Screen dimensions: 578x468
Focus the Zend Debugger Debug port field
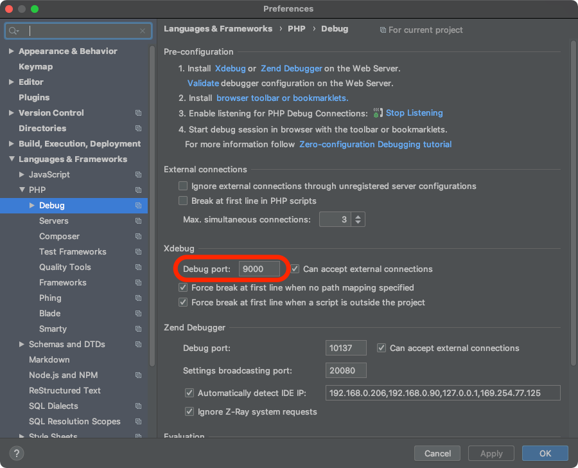pos(346,348)
